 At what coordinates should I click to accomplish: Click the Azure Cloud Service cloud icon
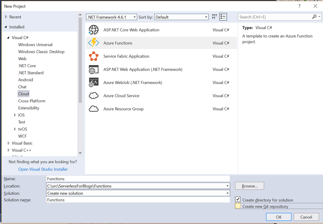tap(94, 96)
